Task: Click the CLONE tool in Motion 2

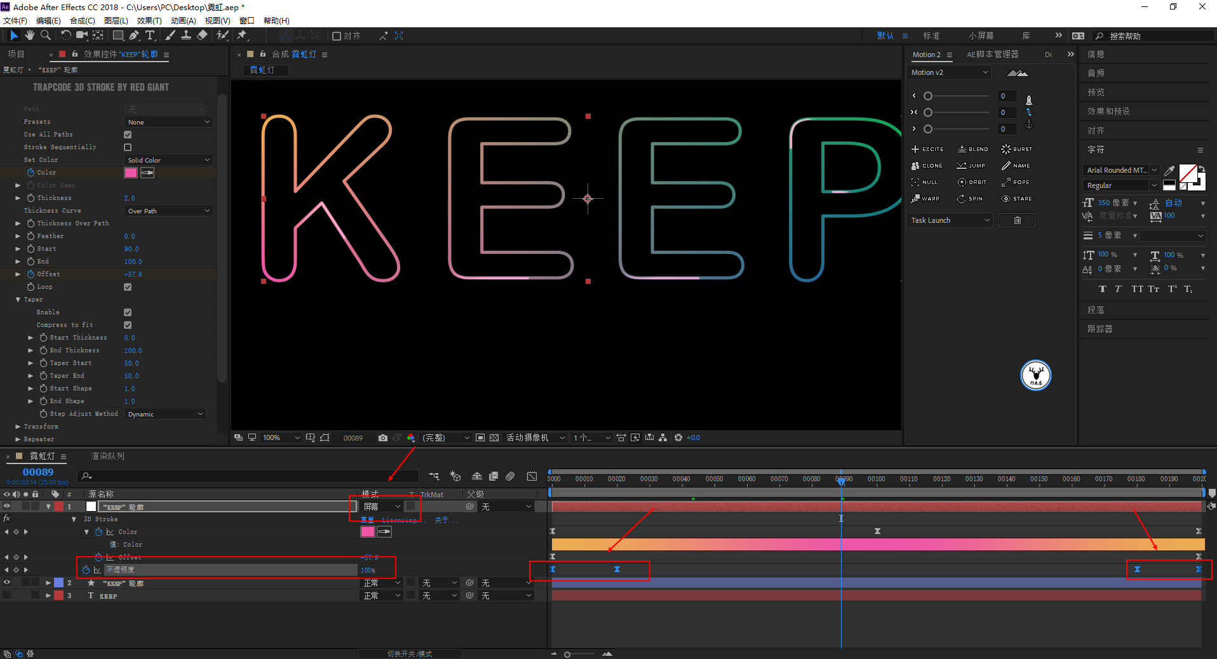Action: 927,166
